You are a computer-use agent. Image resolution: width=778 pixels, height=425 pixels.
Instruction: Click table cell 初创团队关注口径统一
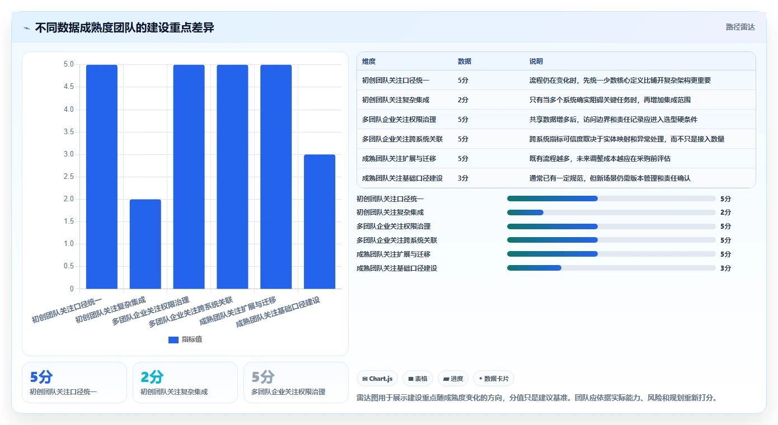[396, 81]
